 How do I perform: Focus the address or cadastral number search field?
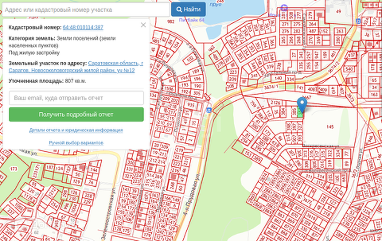(86, 10)
